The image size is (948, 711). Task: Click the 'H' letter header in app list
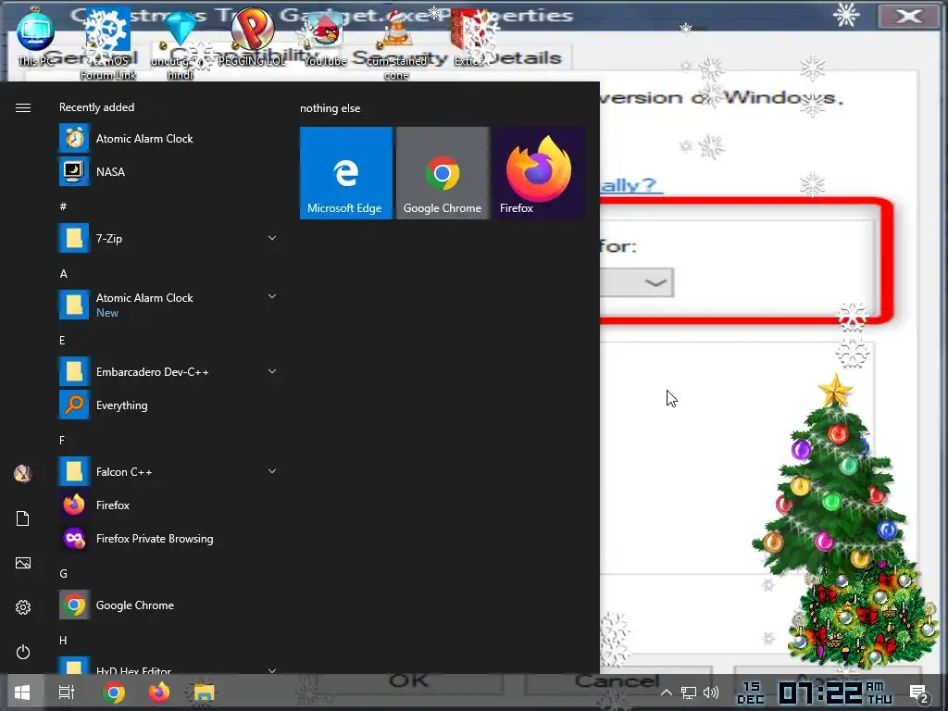(x=64, y=641)
